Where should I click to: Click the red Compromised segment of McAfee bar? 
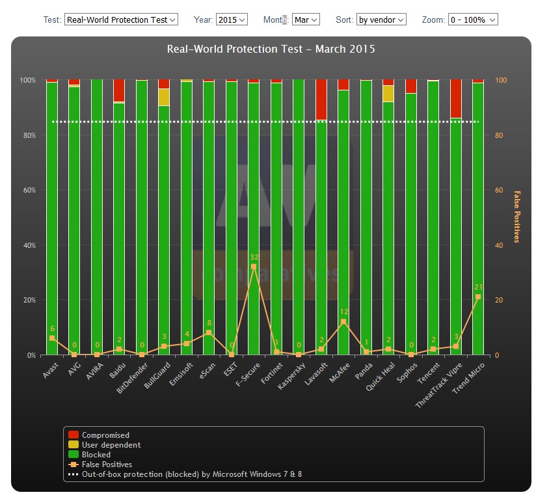tap(343, 85)
